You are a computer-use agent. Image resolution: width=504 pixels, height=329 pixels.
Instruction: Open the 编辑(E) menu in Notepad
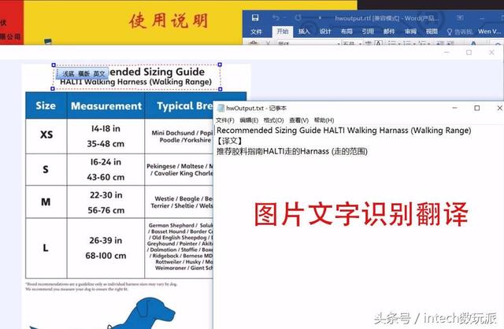click(x=249, y=120)
